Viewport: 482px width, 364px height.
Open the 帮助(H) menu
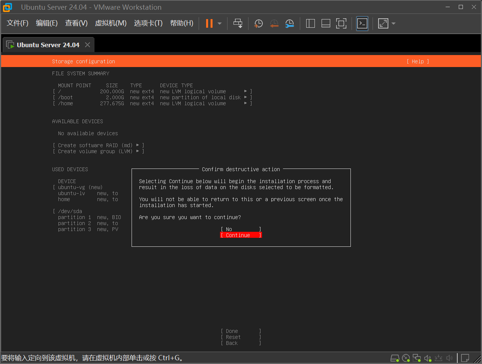(x=182, y=23)
